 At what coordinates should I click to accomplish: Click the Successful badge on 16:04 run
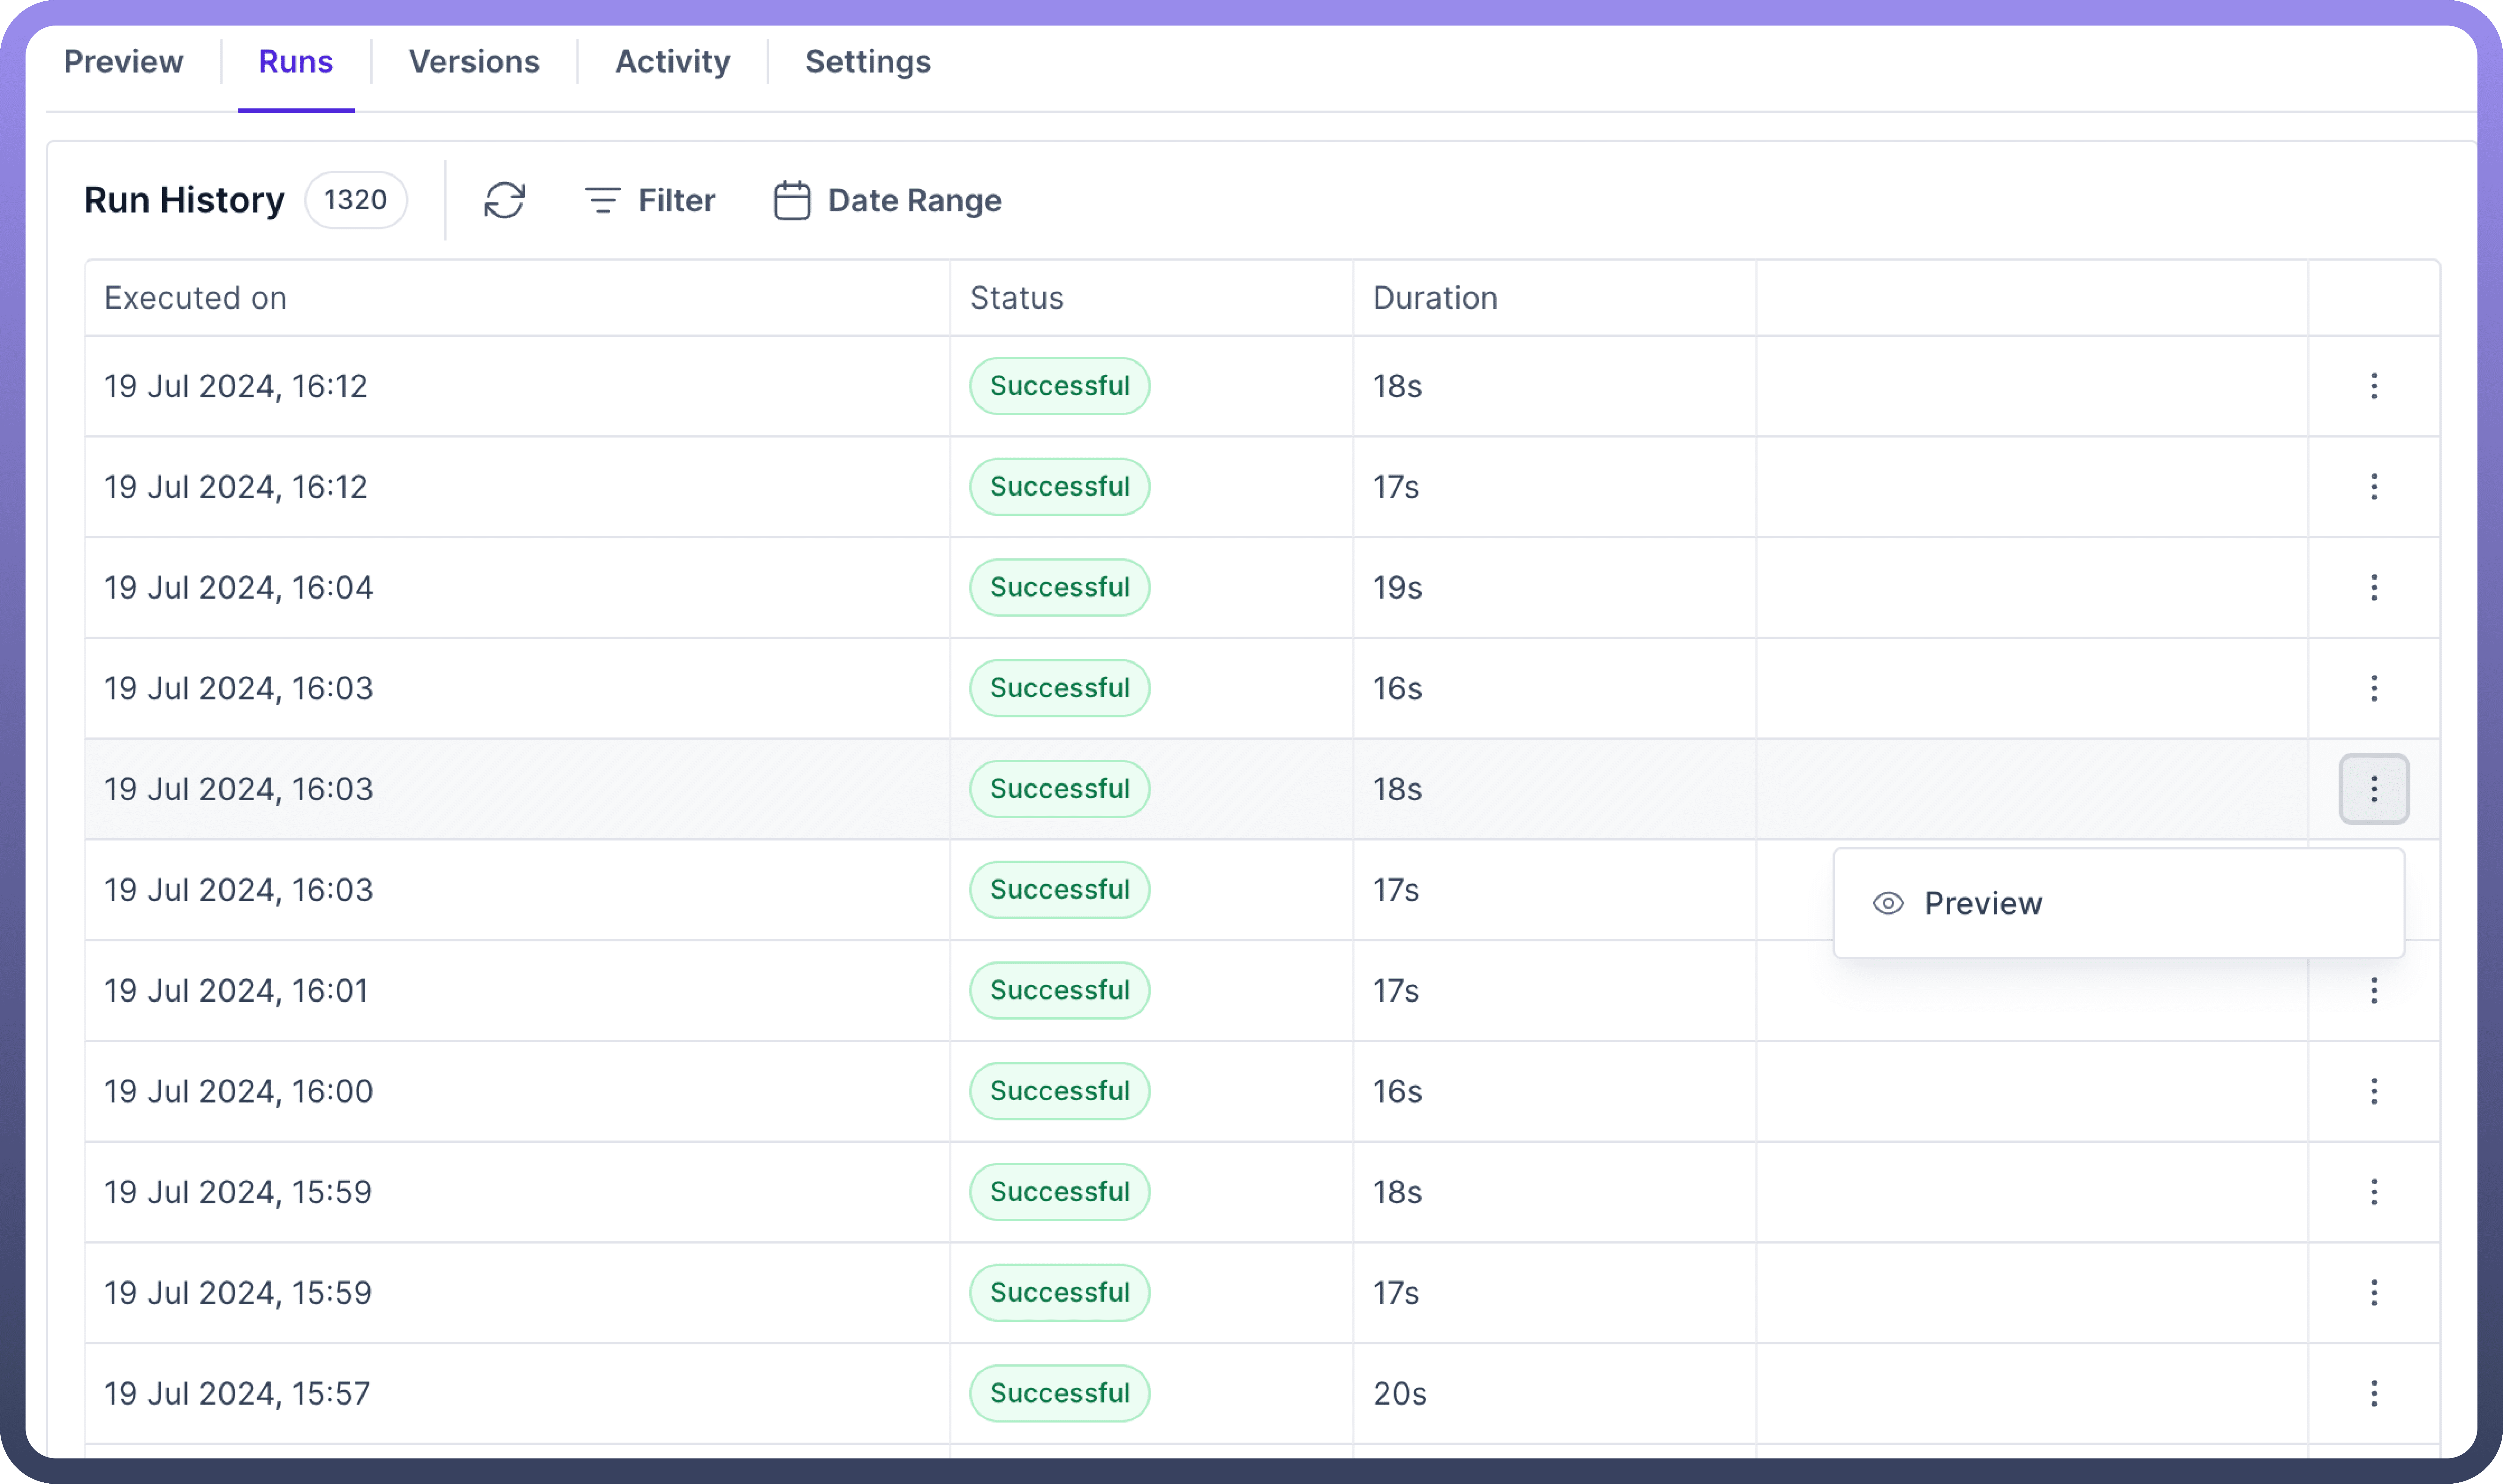pyautogui.click(x=1059, y=587)
